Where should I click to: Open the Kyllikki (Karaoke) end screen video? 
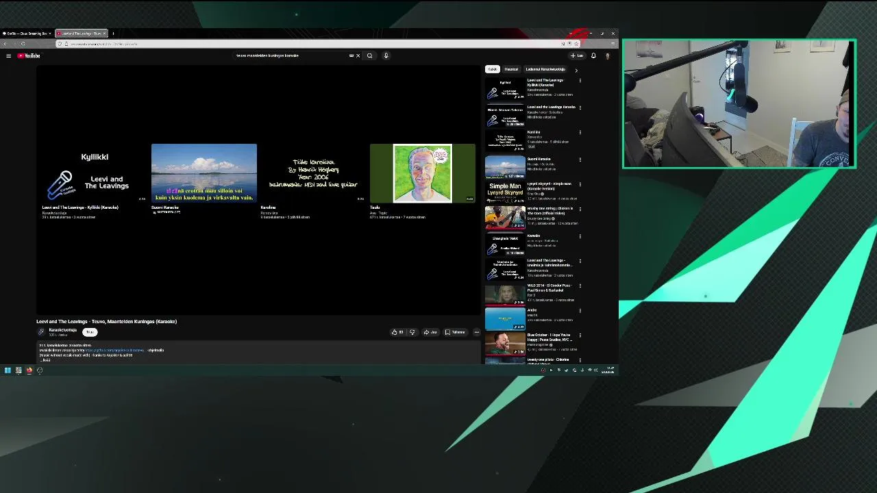coord(94,174)
